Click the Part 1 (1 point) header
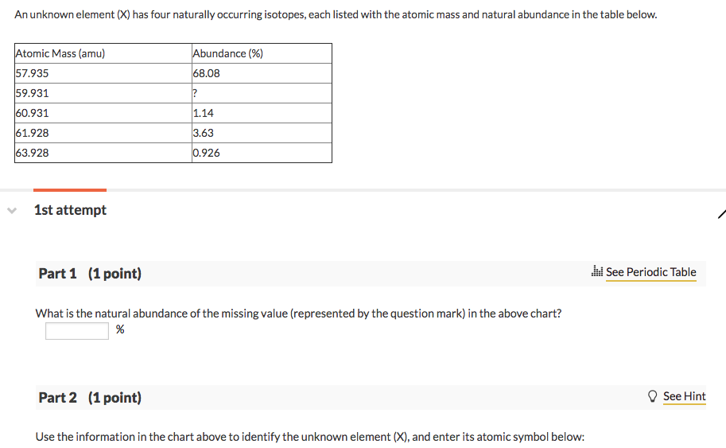This screenshot has width=726, height=448. (x=90, y=274)
